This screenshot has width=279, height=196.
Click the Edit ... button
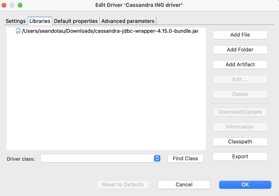[x=240, y=79]
